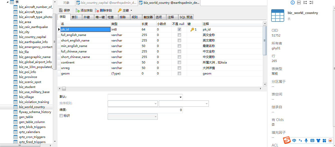Click the 删除字段 delete field icon

[x=97, y=10]
